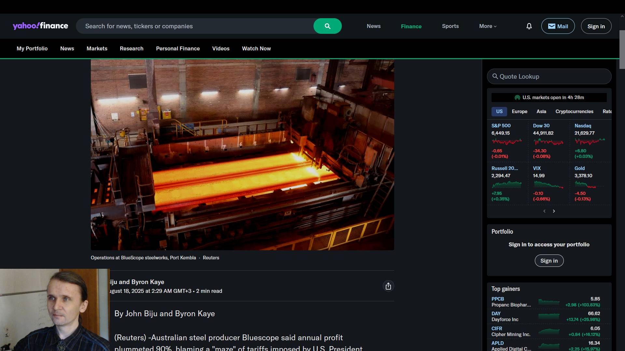Click the BlueScope steelworks article image
This screenshot has width=625, height=351.
(242, 154)
